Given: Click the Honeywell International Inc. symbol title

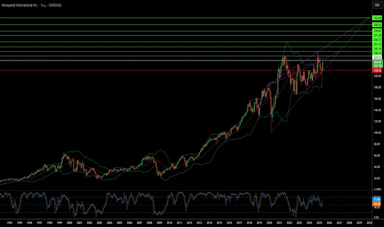Looking at the screenshot, I should [x=20, y=5].
